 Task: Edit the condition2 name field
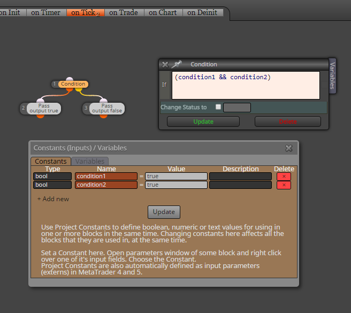106,185
